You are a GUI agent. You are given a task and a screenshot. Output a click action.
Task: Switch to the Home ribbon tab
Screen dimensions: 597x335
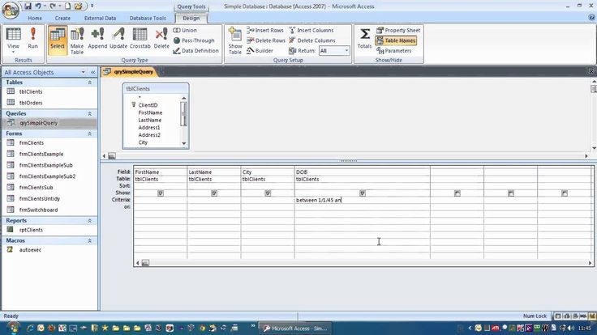[x=35, y=18]
